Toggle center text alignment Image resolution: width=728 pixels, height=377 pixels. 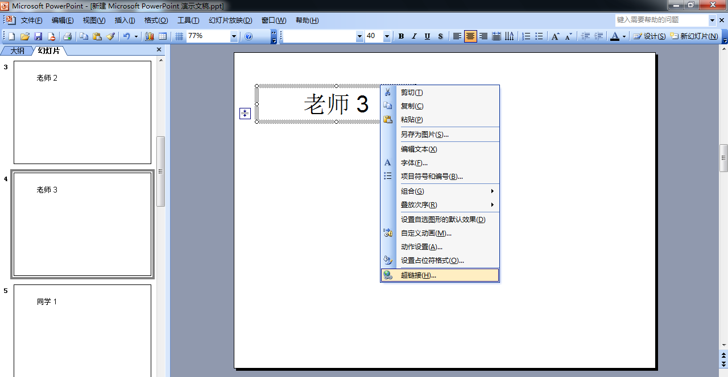[x=470, y=36]
